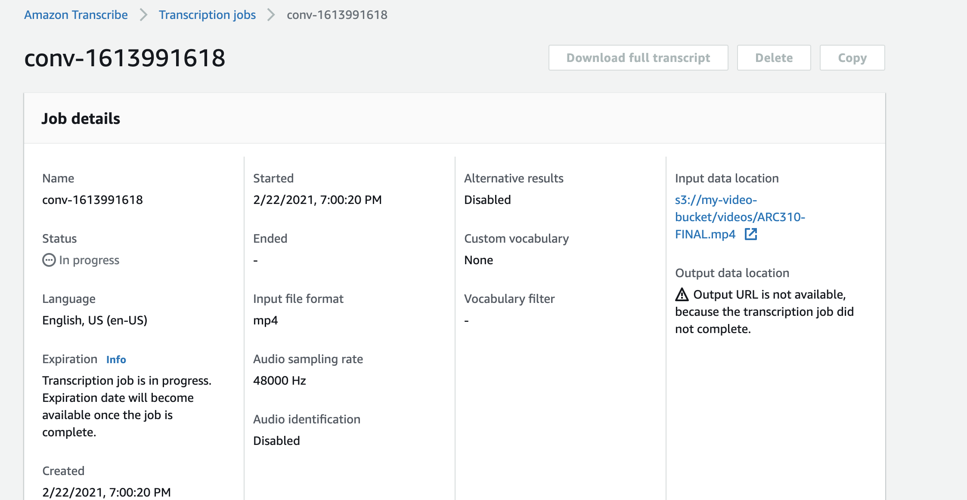Click the Audio sampling rate label
The height and width of the screenshot is (500, 967).
[x=308, y=359]
